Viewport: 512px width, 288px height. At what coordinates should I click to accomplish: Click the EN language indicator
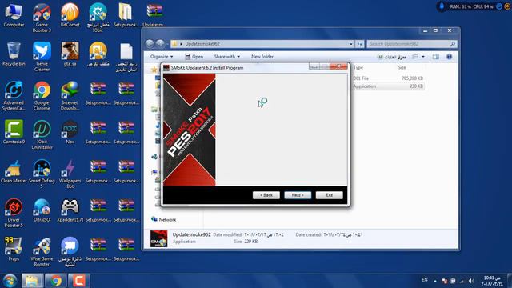[x=425, y=280]
